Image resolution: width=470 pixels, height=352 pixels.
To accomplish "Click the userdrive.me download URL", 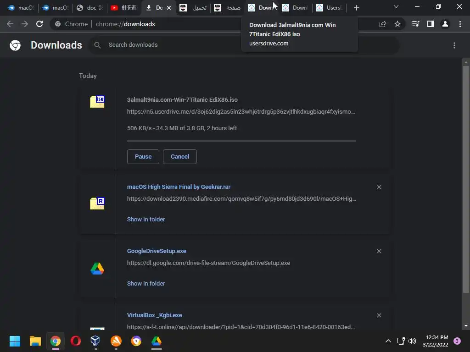I will [241, 112].
